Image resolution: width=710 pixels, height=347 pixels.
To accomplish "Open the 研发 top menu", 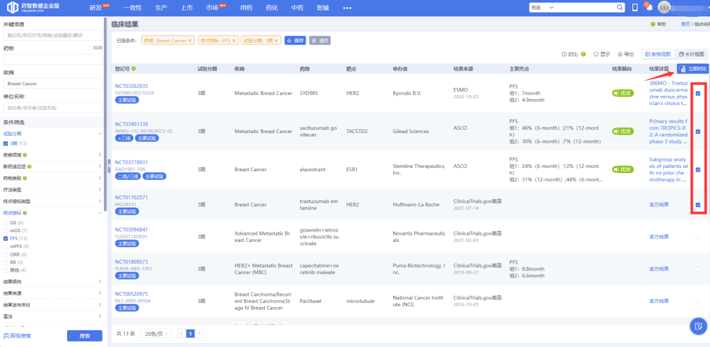I will tap(96, 7).
